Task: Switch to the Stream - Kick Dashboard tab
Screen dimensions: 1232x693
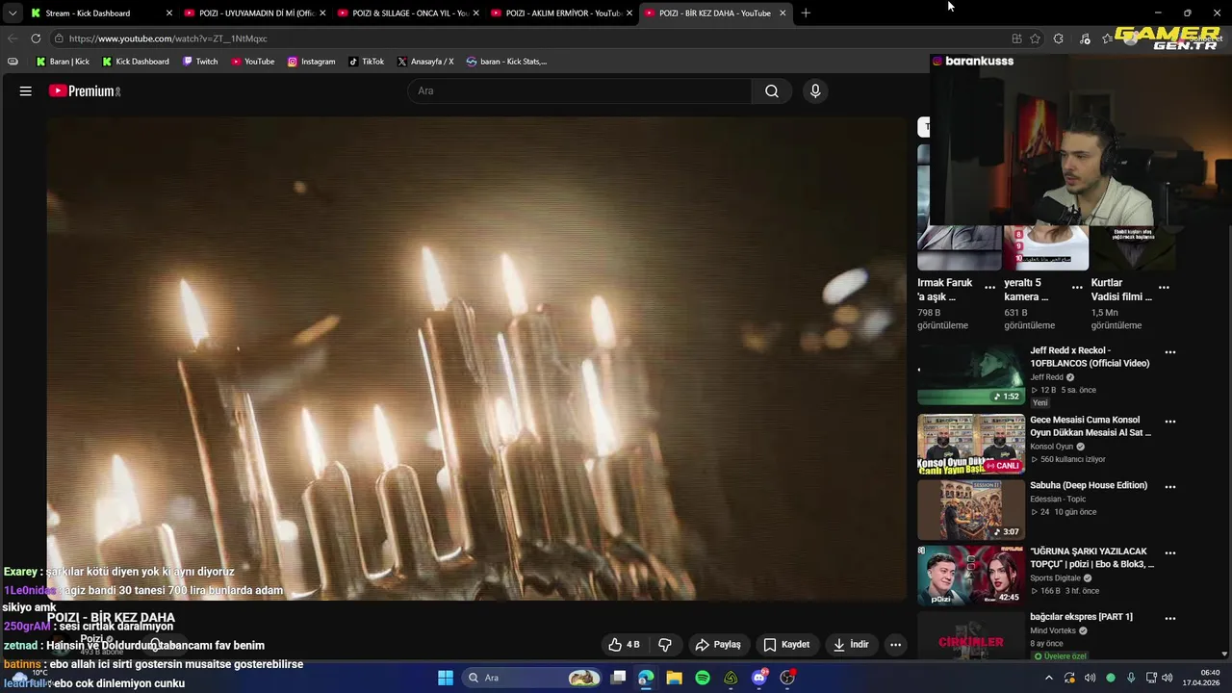Action: (101, 13)
